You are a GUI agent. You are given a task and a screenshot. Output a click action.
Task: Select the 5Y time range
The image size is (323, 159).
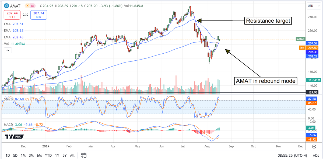65,155
